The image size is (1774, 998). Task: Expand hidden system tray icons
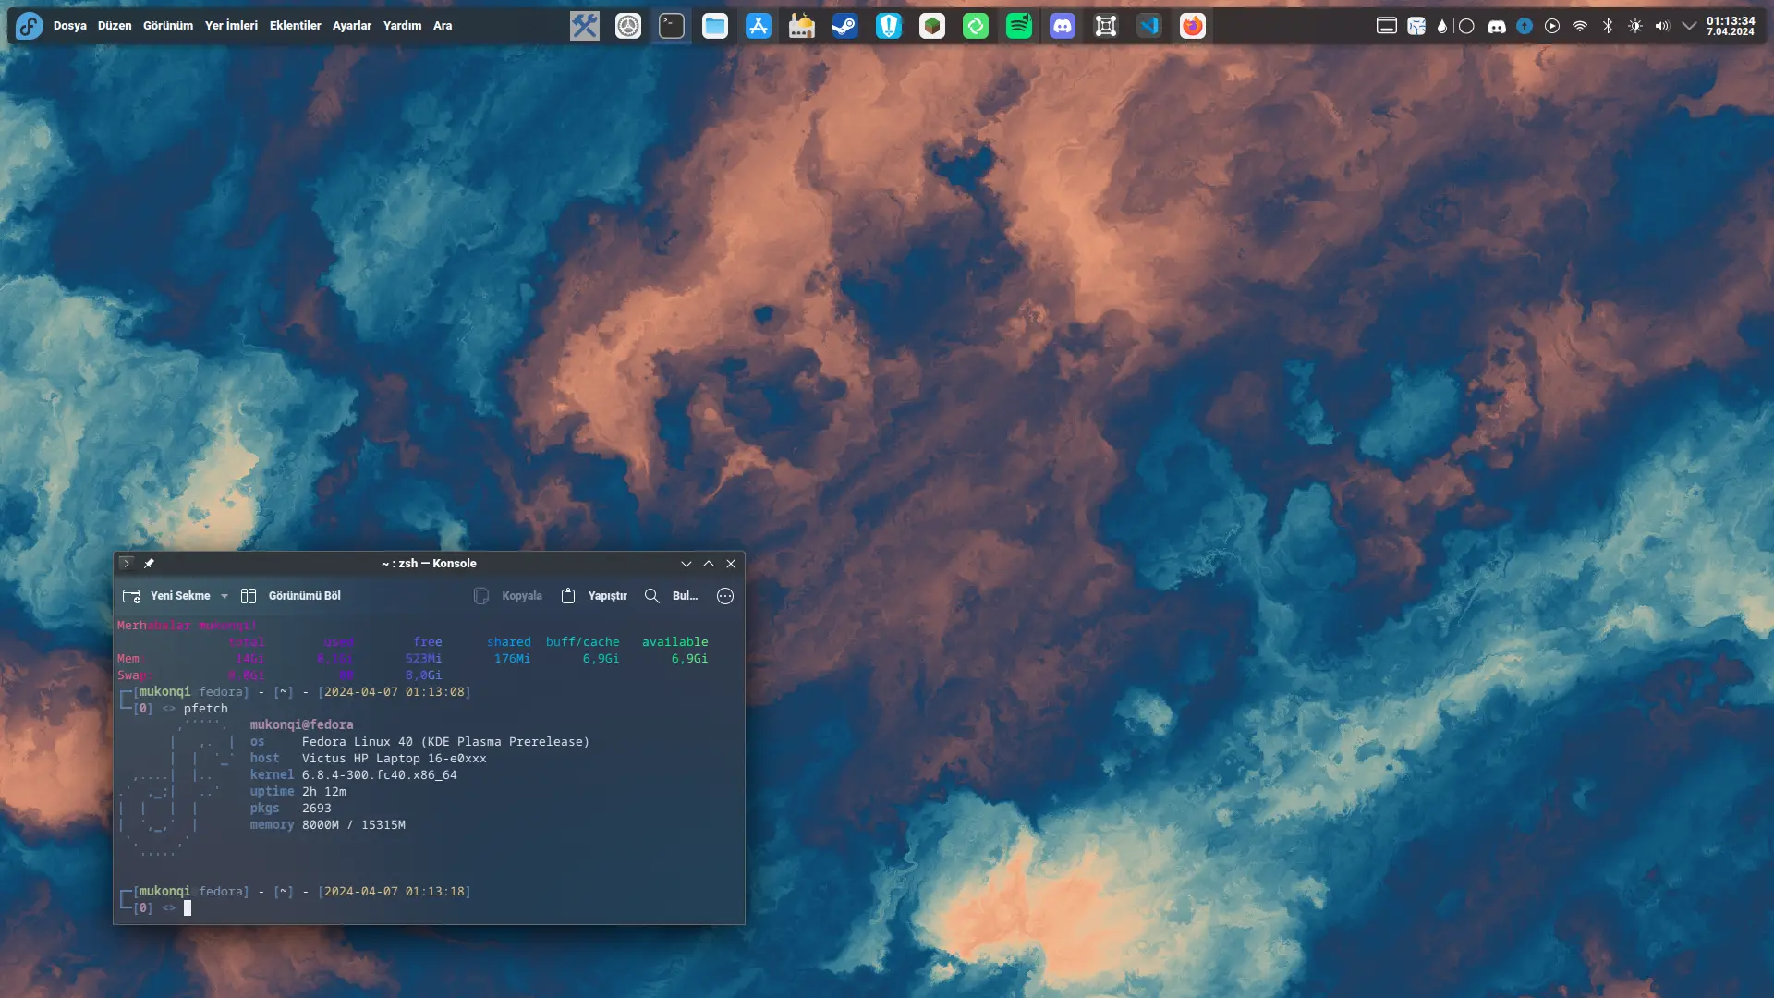click(1689, 26)
